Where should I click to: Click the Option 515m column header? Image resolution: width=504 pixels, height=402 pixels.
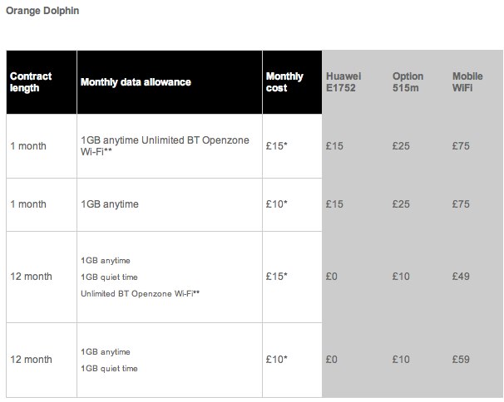point(408,82)
